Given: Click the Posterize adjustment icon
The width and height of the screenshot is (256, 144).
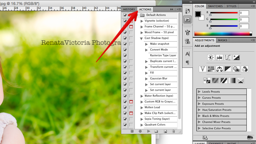Looking at the screenshot, I should 215,81.
